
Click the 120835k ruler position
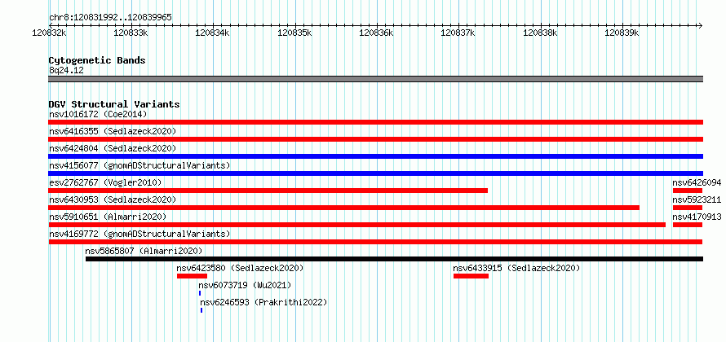pos(294,33)
